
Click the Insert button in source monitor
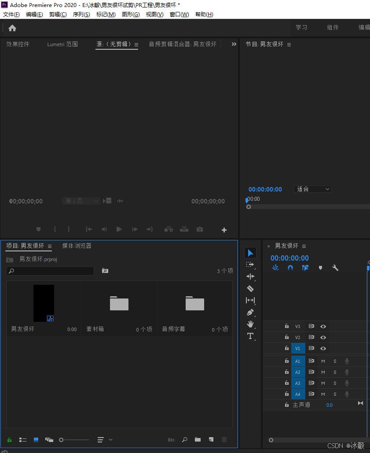click(x=169, y=229)
